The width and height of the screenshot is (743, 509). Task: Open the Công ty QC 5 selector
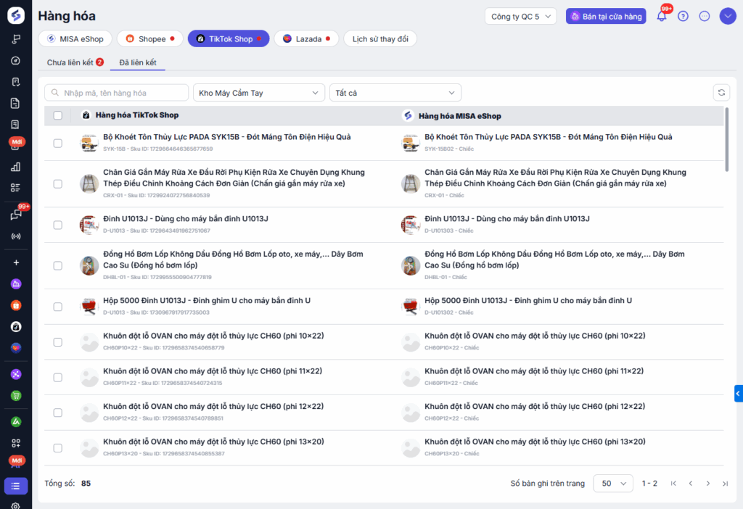click(520, 16)
